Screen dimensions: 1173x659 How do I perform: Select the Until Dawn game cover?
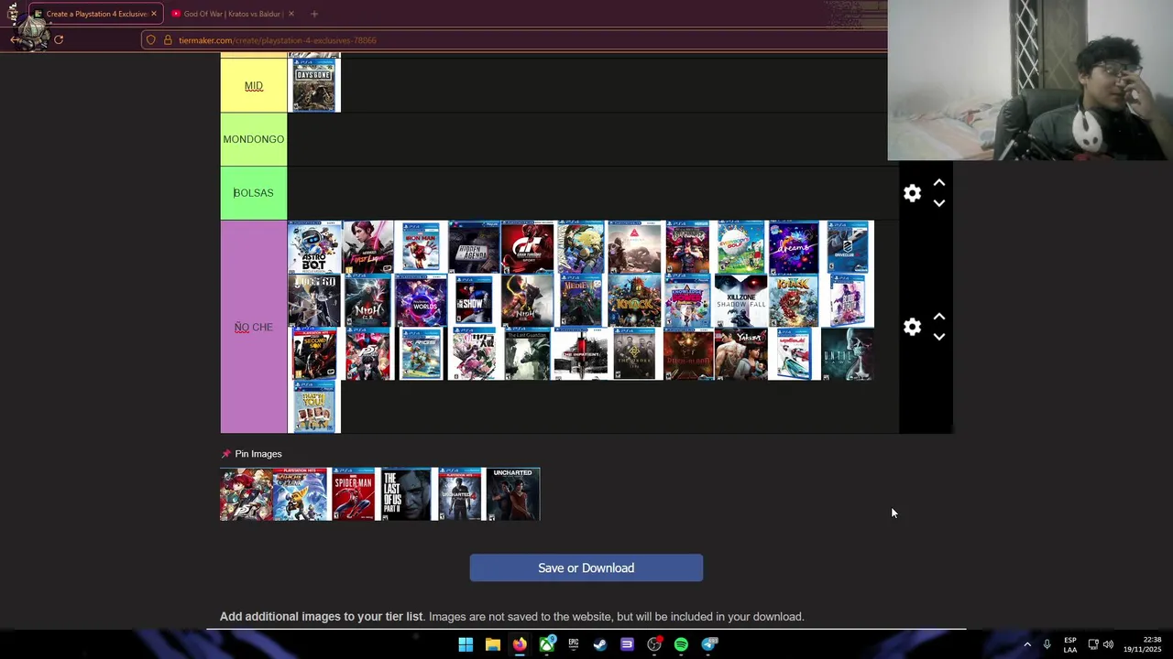click(848, 353)
